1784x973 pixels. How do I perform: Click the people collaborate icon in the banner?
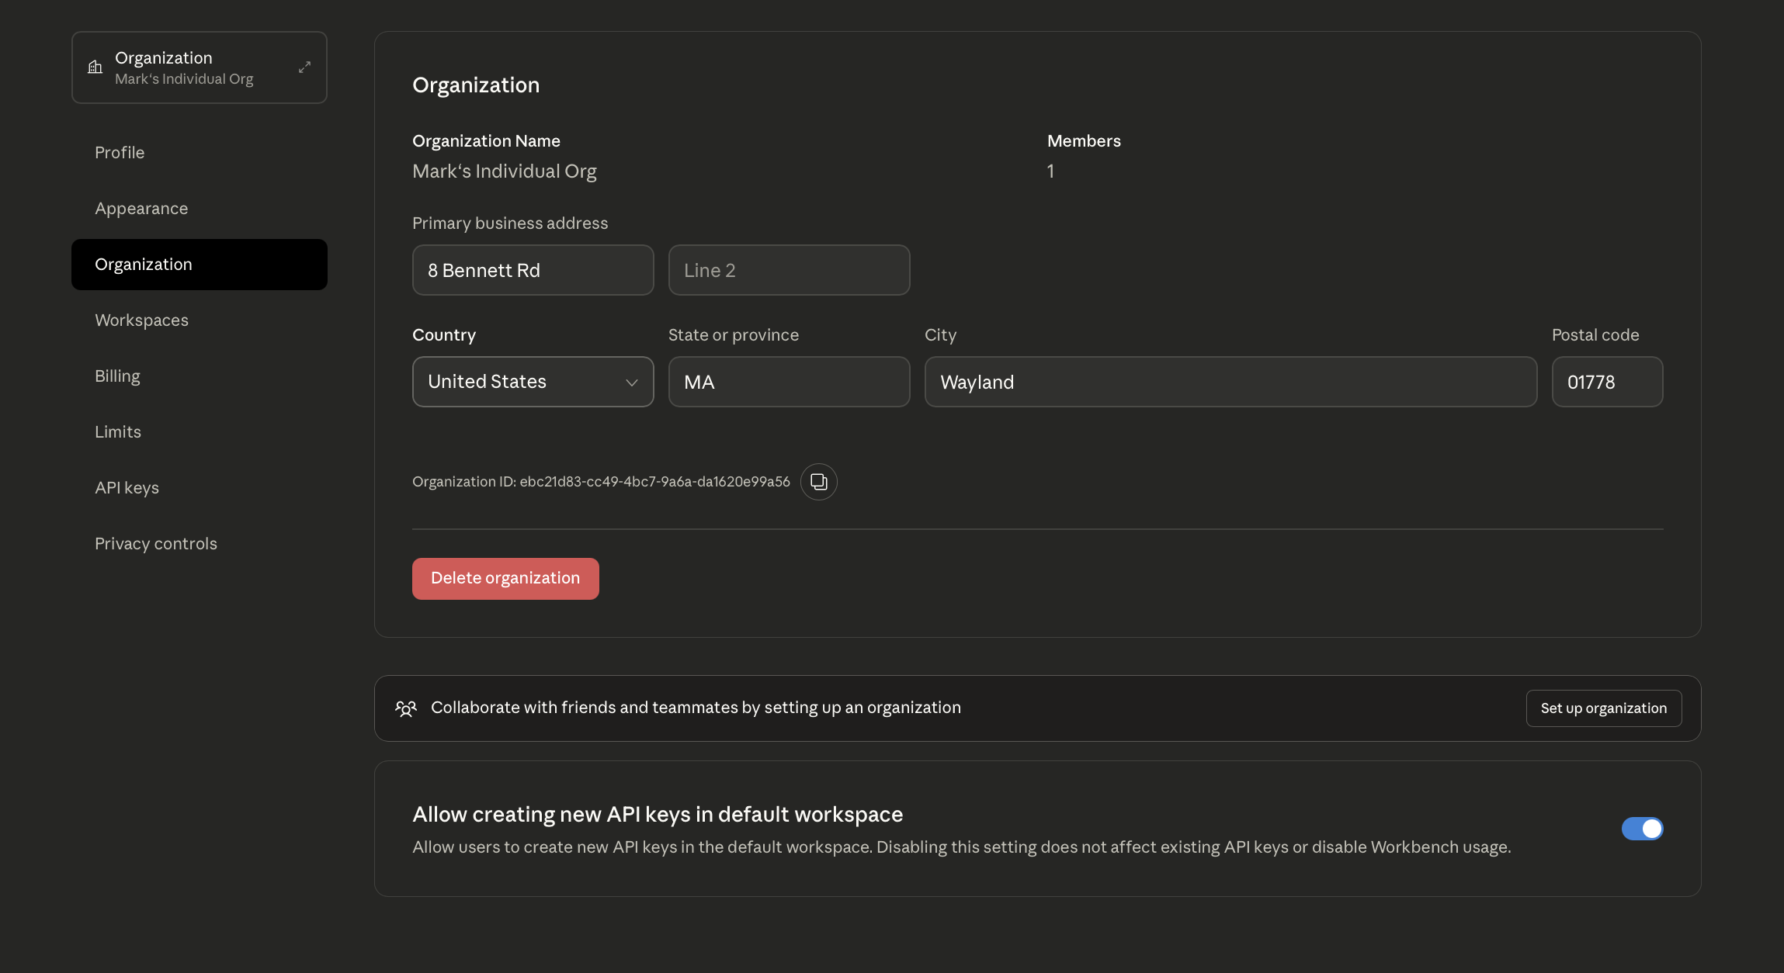click(405, 708)
